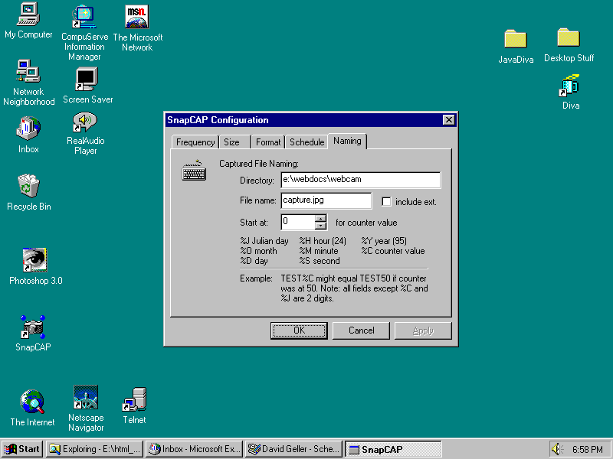Open Netscape Navigator desktop icon
The image size is (613, 459).
click(x=85, y=399)
